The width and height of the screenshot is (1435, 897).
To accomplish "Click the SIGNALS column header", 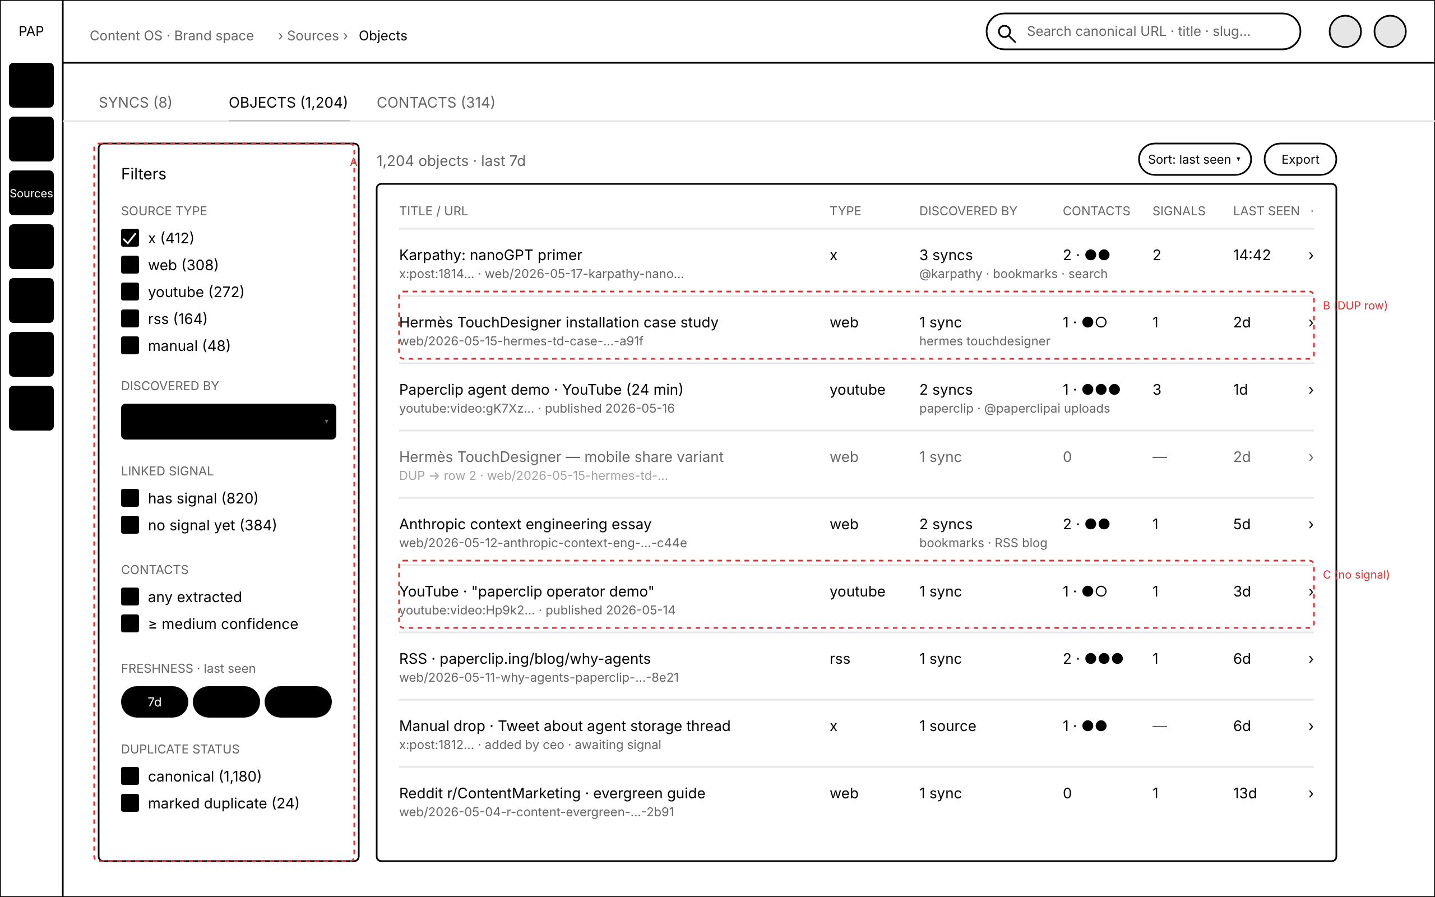I will click(1178, 211).
